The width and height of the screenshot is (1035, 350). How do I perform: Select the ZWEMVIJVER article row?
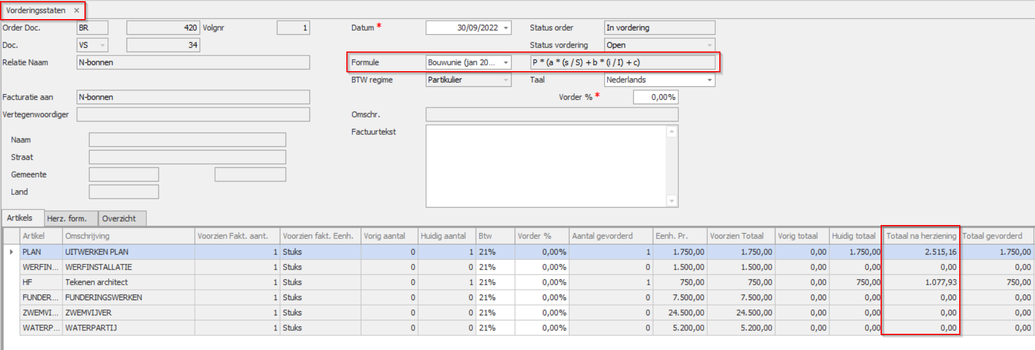coord(518,312)
